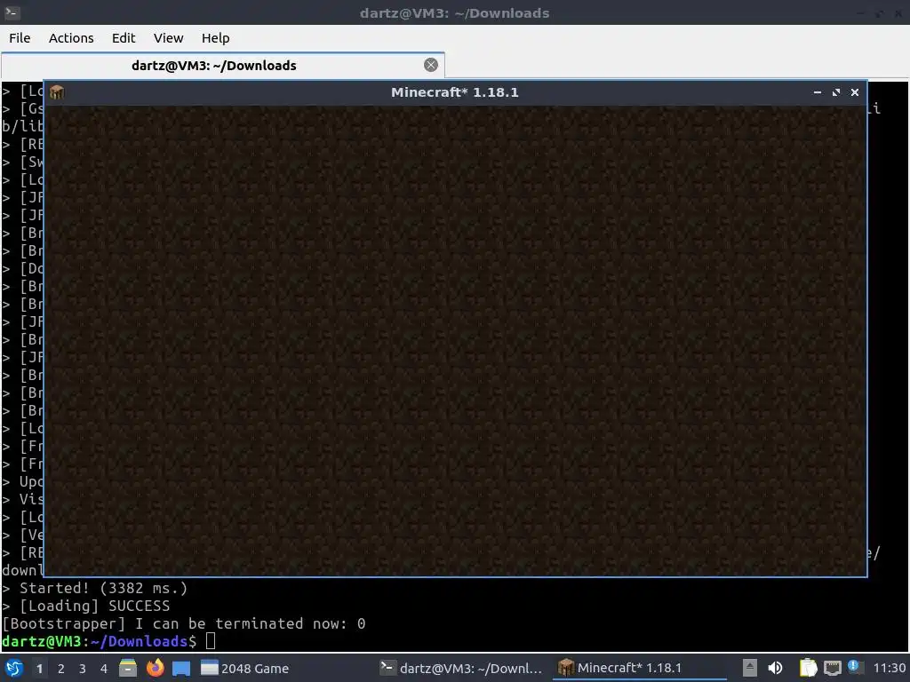Open the Actions menu
The width and height of the screenshot is (910, 682).
pos(71,38)
